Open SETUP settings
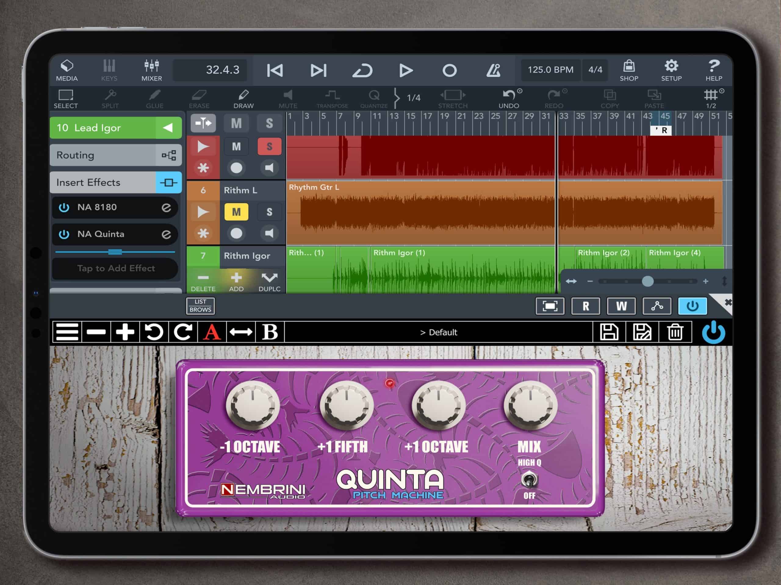The height and width of the screenshot is (585, 781). [671, 70]
